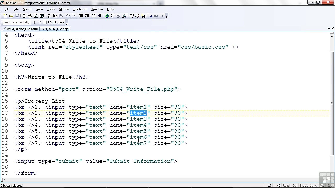Click "0504_Write_File.php" action value on line 13
This screenshot has width=335, height=188.
(142, 89)
